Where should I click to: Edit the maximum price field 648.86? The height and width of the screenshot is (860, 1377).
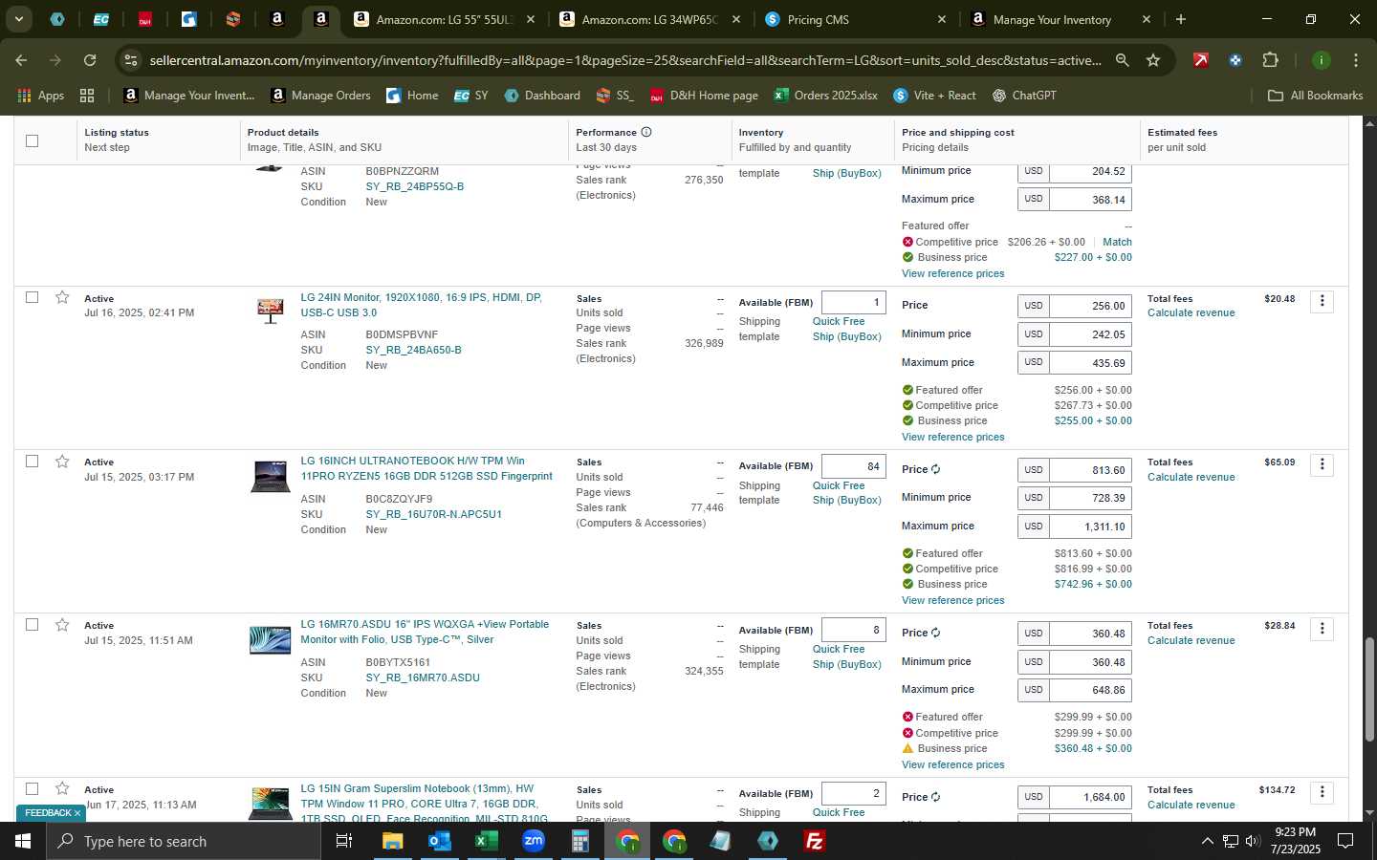coord(1090,690)
